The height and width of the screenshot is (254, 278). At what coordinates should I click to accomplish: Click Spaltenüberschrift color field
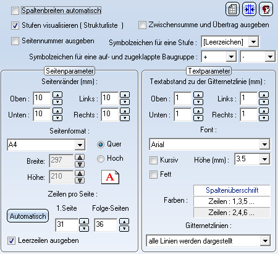(x=232, y=190)
